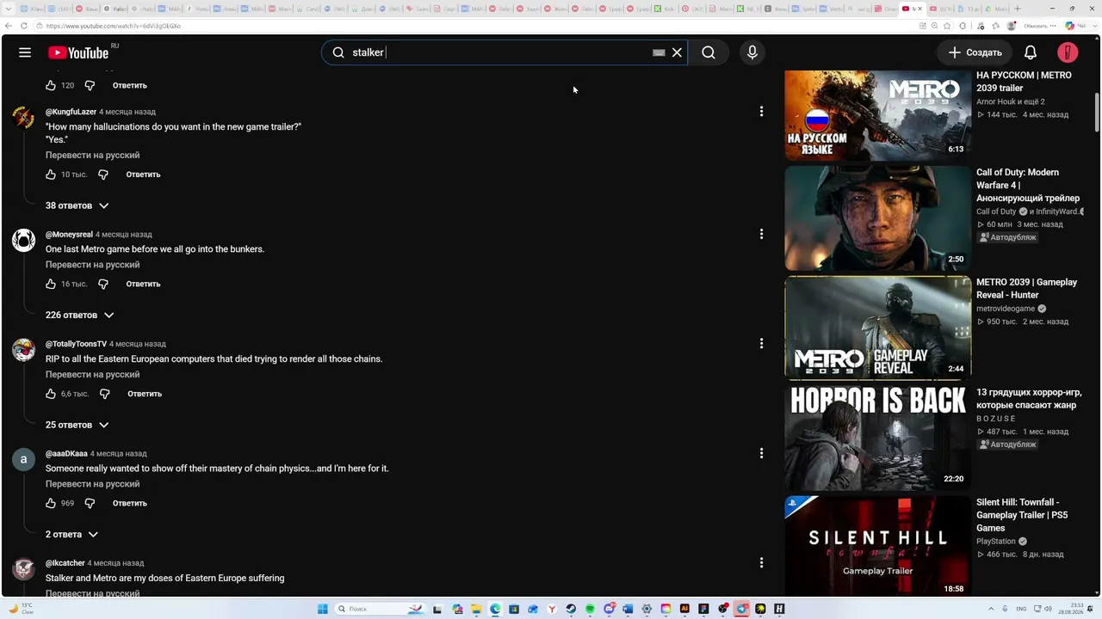Screen dimensions: 1102x619
Task: Open more actions for @aaaDKaaa comment
Action: tap(761, 453)
